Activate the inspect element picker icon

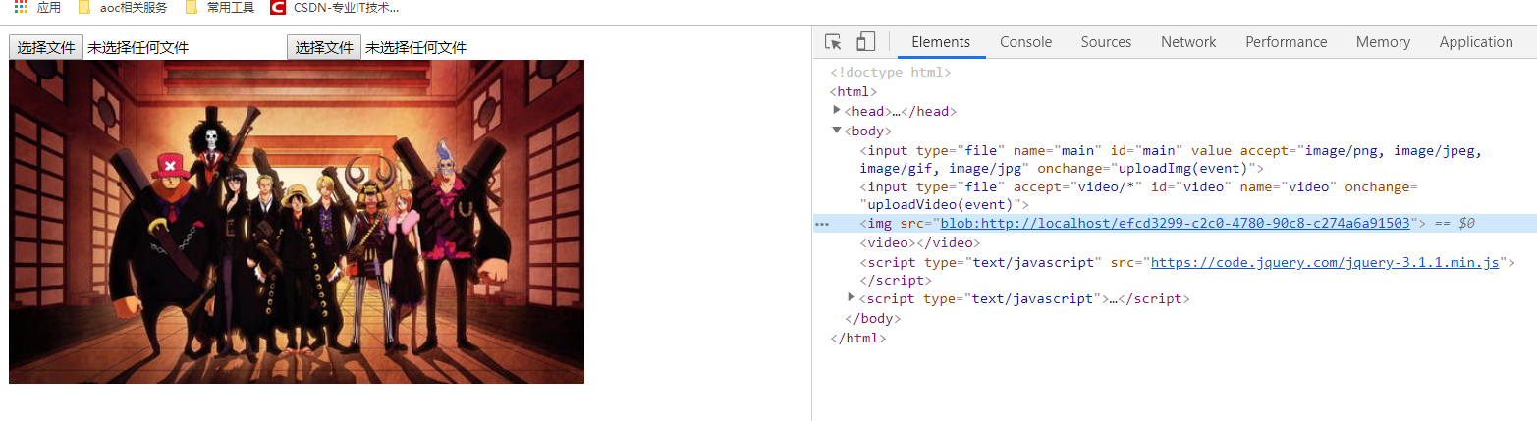click(834, 42)
